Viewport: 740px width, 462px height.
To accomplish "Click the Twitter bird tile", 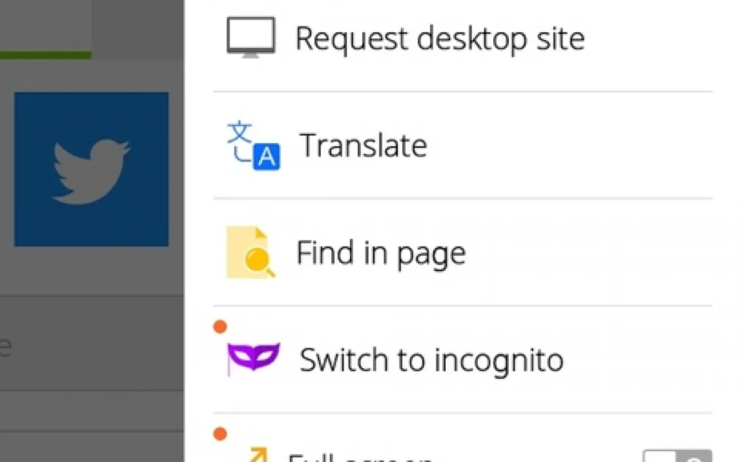I will coord(91,169).
